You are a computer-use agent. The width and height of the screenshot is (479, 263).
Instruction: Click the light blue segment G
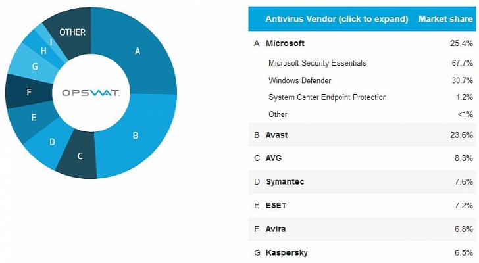click(x=34, y=66)
